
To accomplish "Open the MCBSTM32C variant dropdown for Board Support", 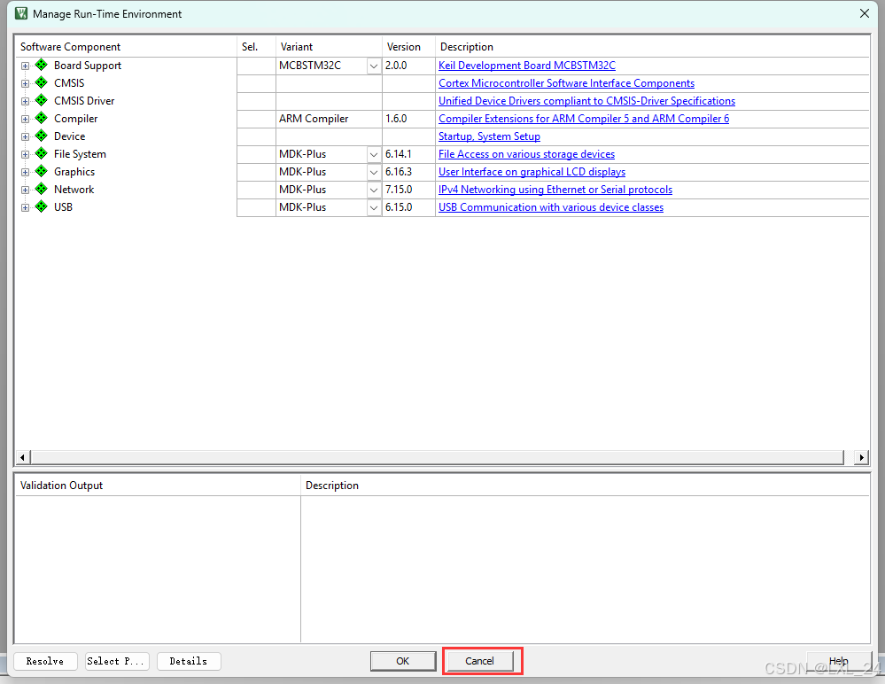I will (x=374, y=66).
